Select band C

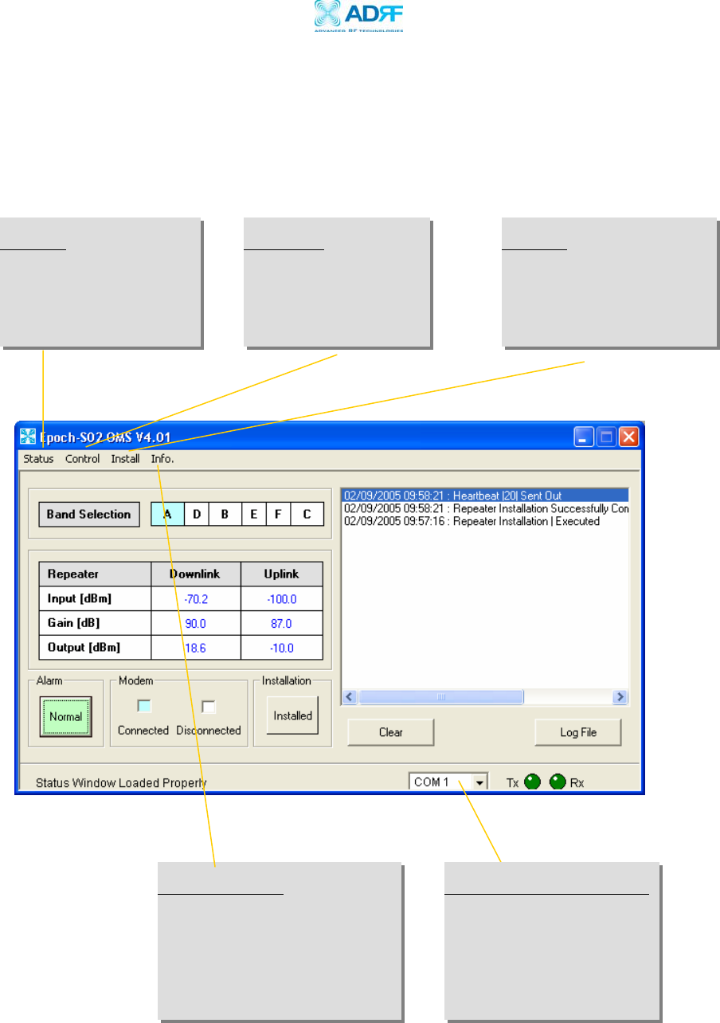click(307, 515)
